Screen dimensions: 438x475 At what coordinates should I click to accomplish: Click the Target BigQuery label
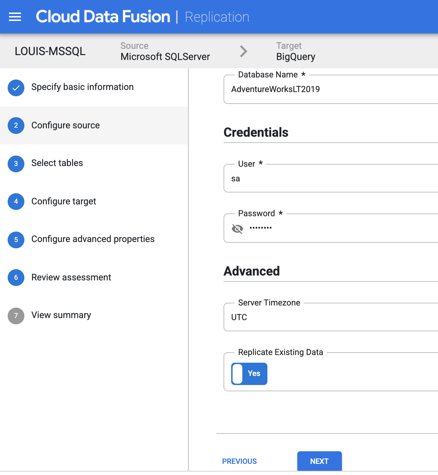click(296, 51)
